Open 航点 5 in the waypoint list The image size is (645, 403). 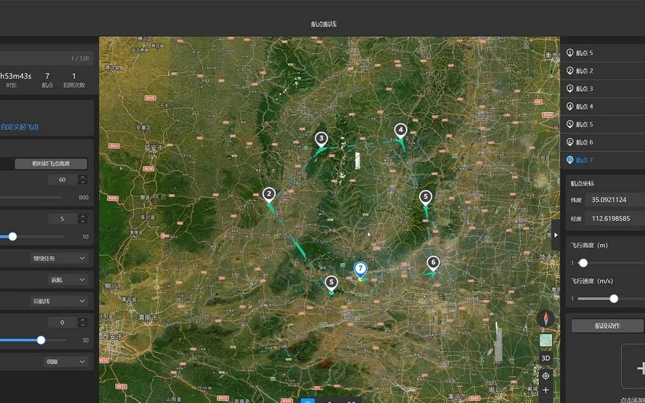tap(603, 124)
